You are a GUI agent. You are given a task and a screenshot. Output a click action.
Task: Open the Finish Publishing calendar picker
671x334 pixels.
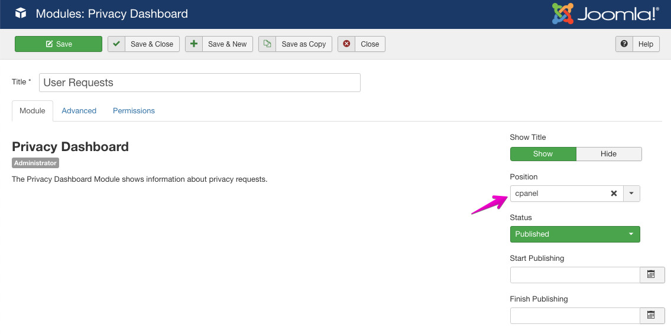[x=651, y=315]
